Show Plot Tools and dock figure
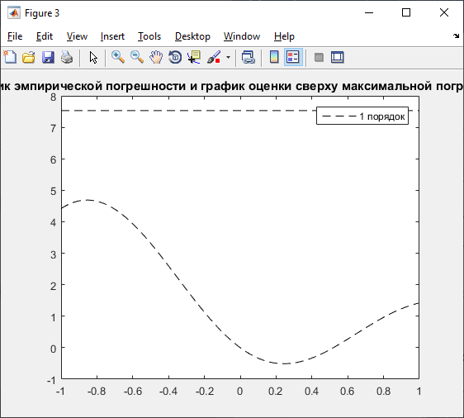This screenshot has width=464, height=418. coord(338,57)
